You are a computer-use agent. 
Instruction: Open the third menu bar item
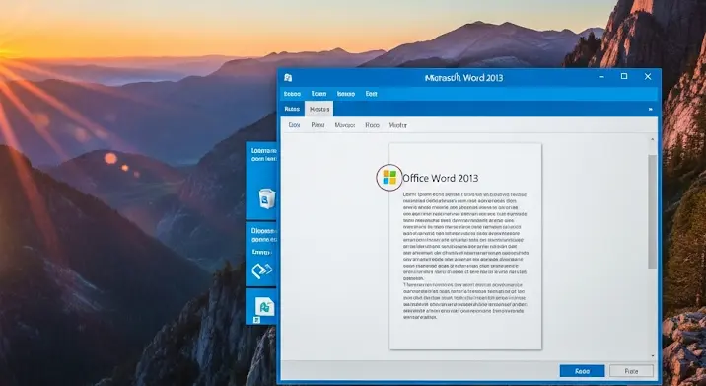tap(346, 94)
